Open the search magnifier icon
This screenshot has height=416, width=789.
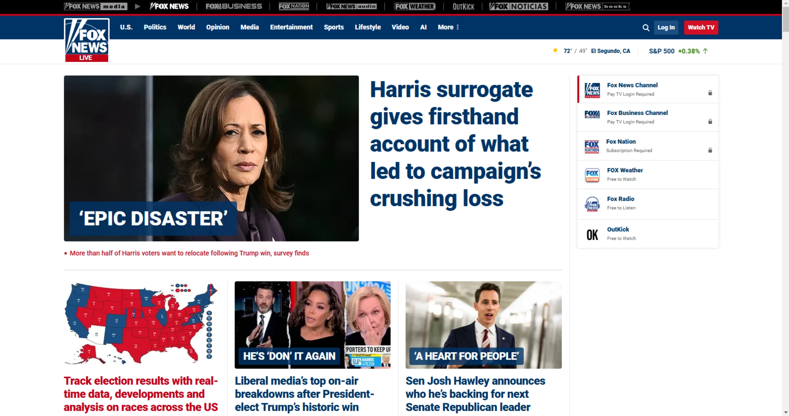pos(646,28)
